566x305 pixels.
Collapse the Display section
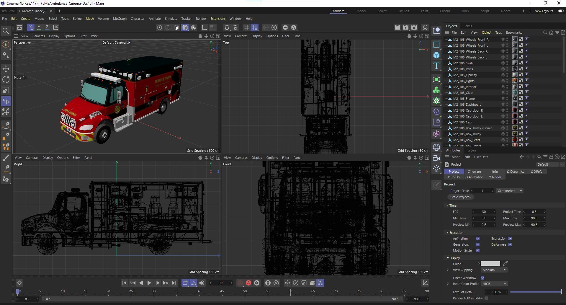click(448, 258)
